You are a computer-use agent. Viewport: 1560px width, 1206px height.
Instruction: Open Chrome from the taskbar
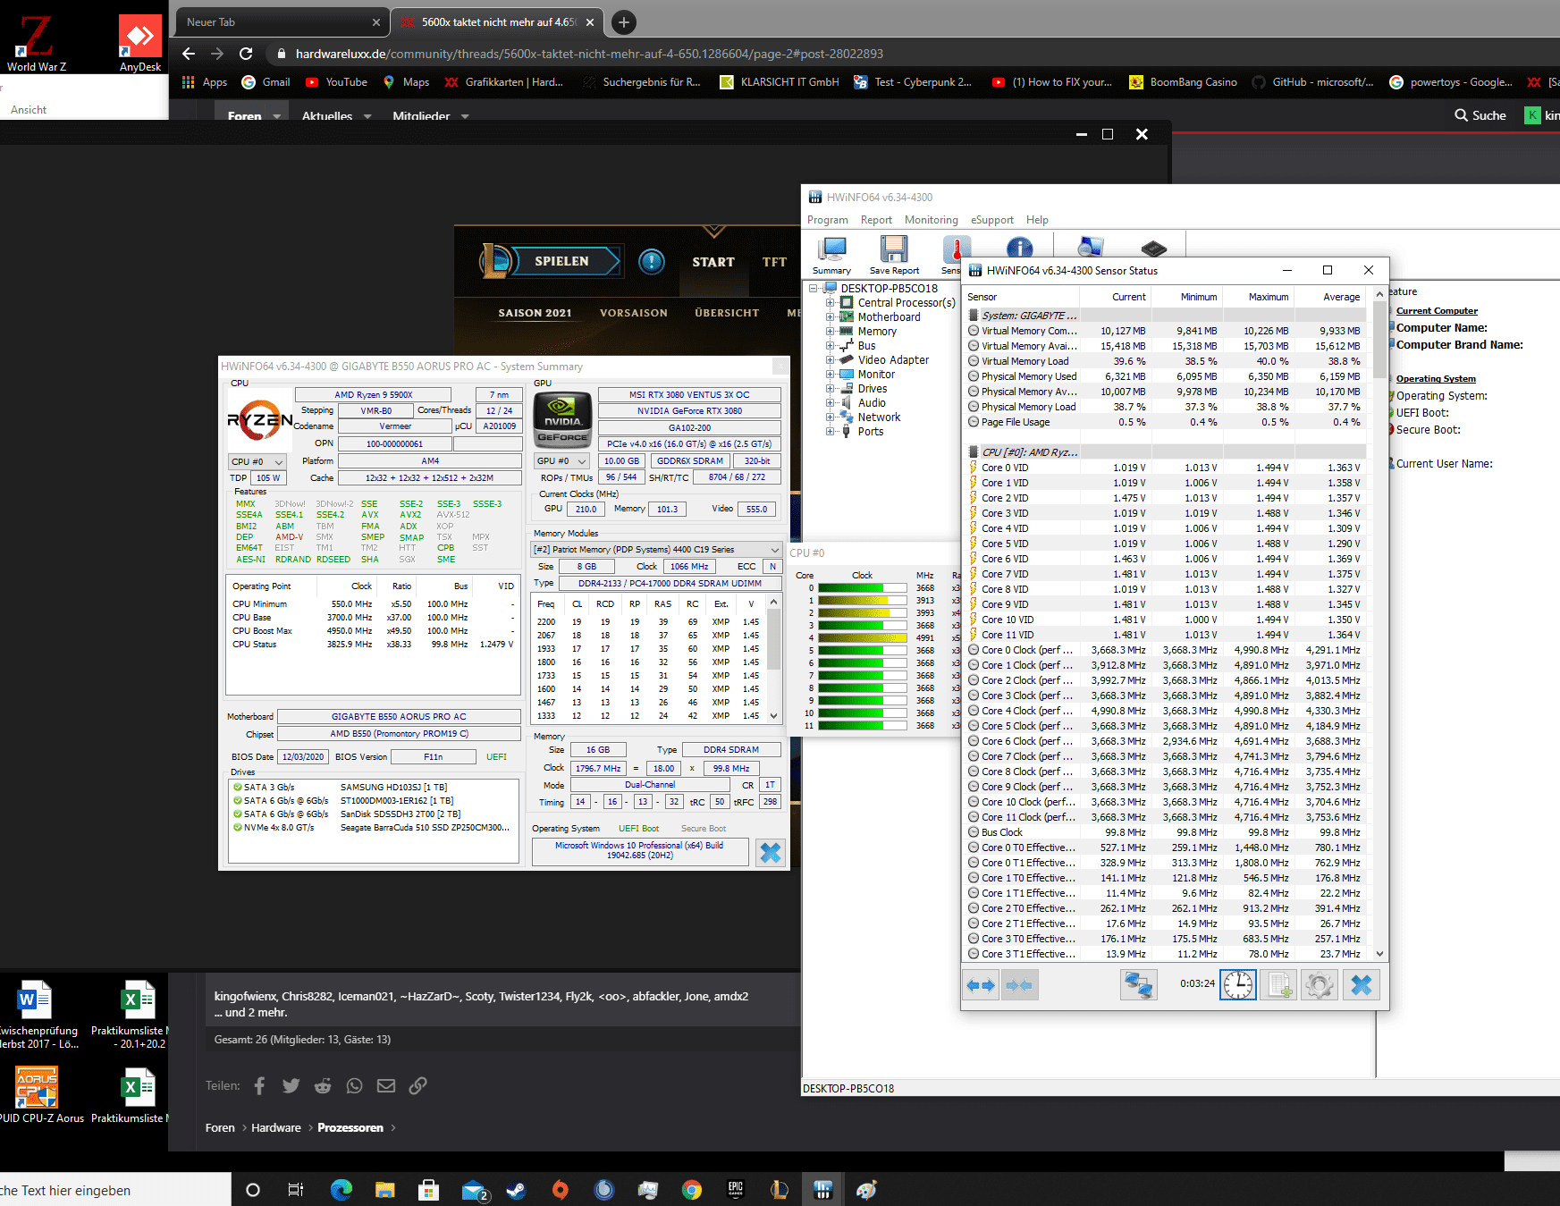click(x=691, y=1190)
